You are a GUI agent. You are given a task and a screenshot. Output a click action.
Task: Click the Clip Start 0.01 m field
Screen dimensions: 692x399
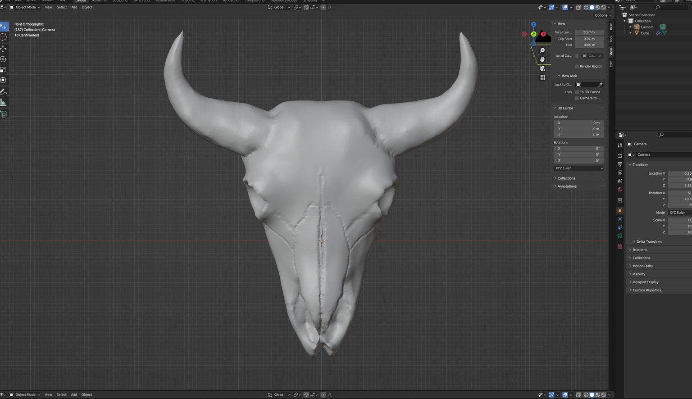click(589, 39)
